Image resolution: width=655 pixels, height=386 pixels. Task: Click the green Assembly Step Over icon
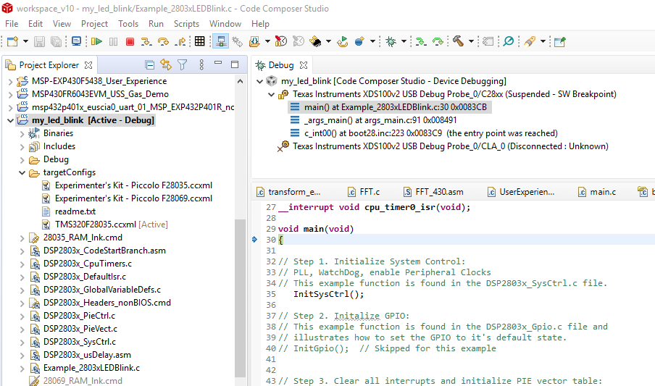438,41
